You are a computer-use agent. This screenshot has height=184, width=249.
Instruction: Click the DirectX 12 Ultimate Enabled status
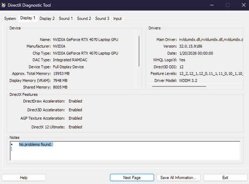pyautogui.click(x=75, y=127)
